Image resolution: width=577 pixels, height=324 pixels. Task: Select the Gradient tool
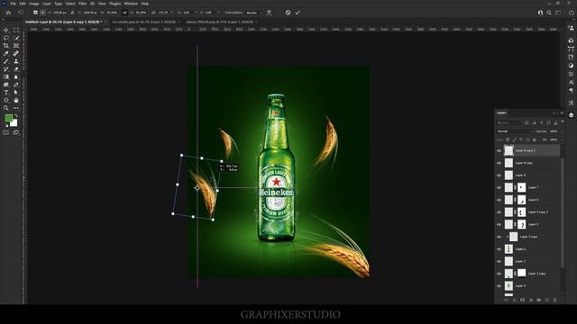[6, 76]
